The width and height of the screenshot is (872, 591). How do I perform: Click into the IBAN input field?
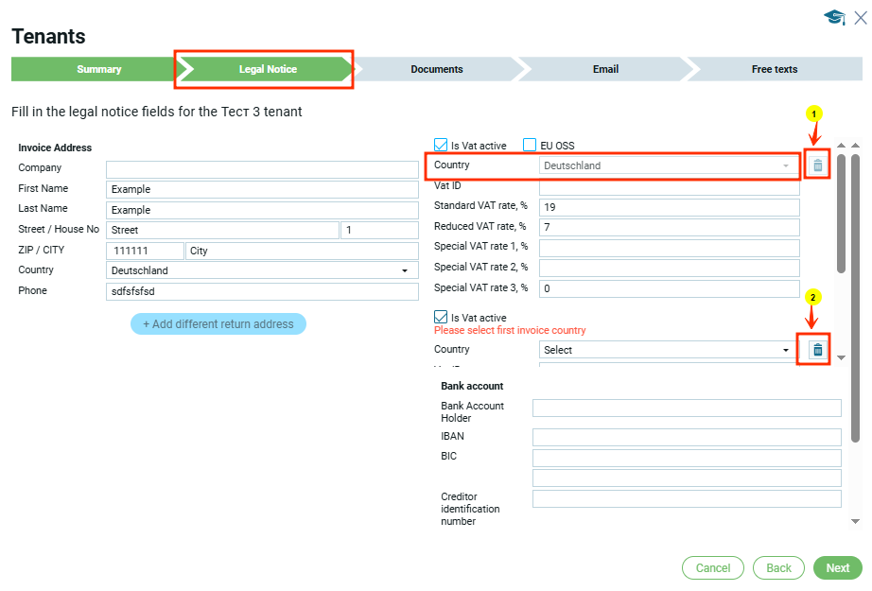[687, 438]
